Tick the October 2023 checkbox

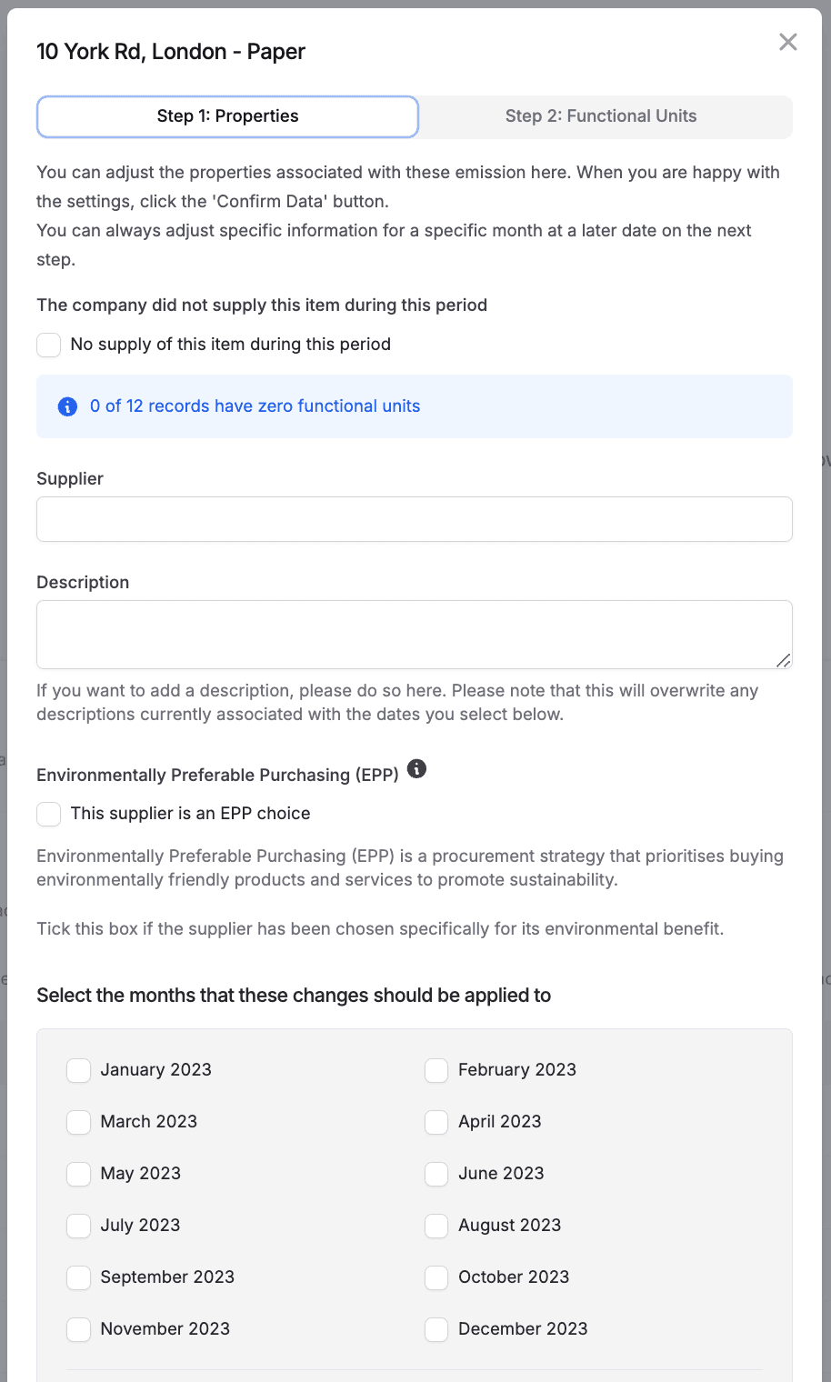(x=436, y=1277)
